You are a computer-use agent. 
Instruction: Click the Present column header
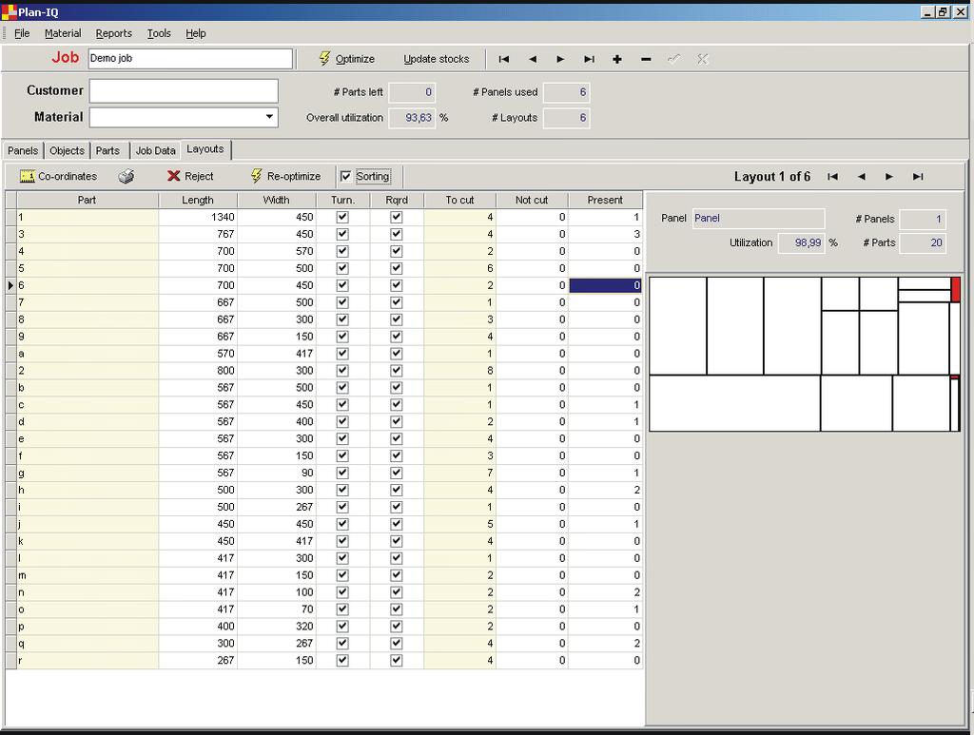click(605, 200)
